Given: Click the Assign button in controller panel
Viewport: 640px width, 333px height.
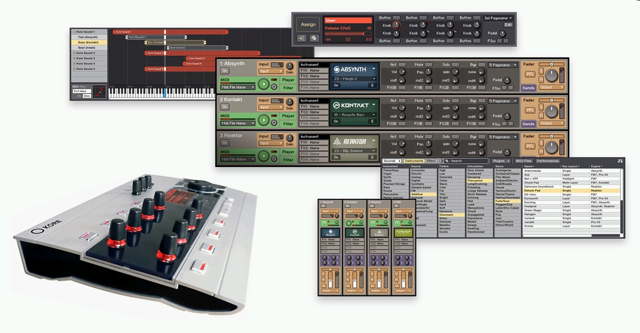Looking at the screenshot, I should (308, 25).
